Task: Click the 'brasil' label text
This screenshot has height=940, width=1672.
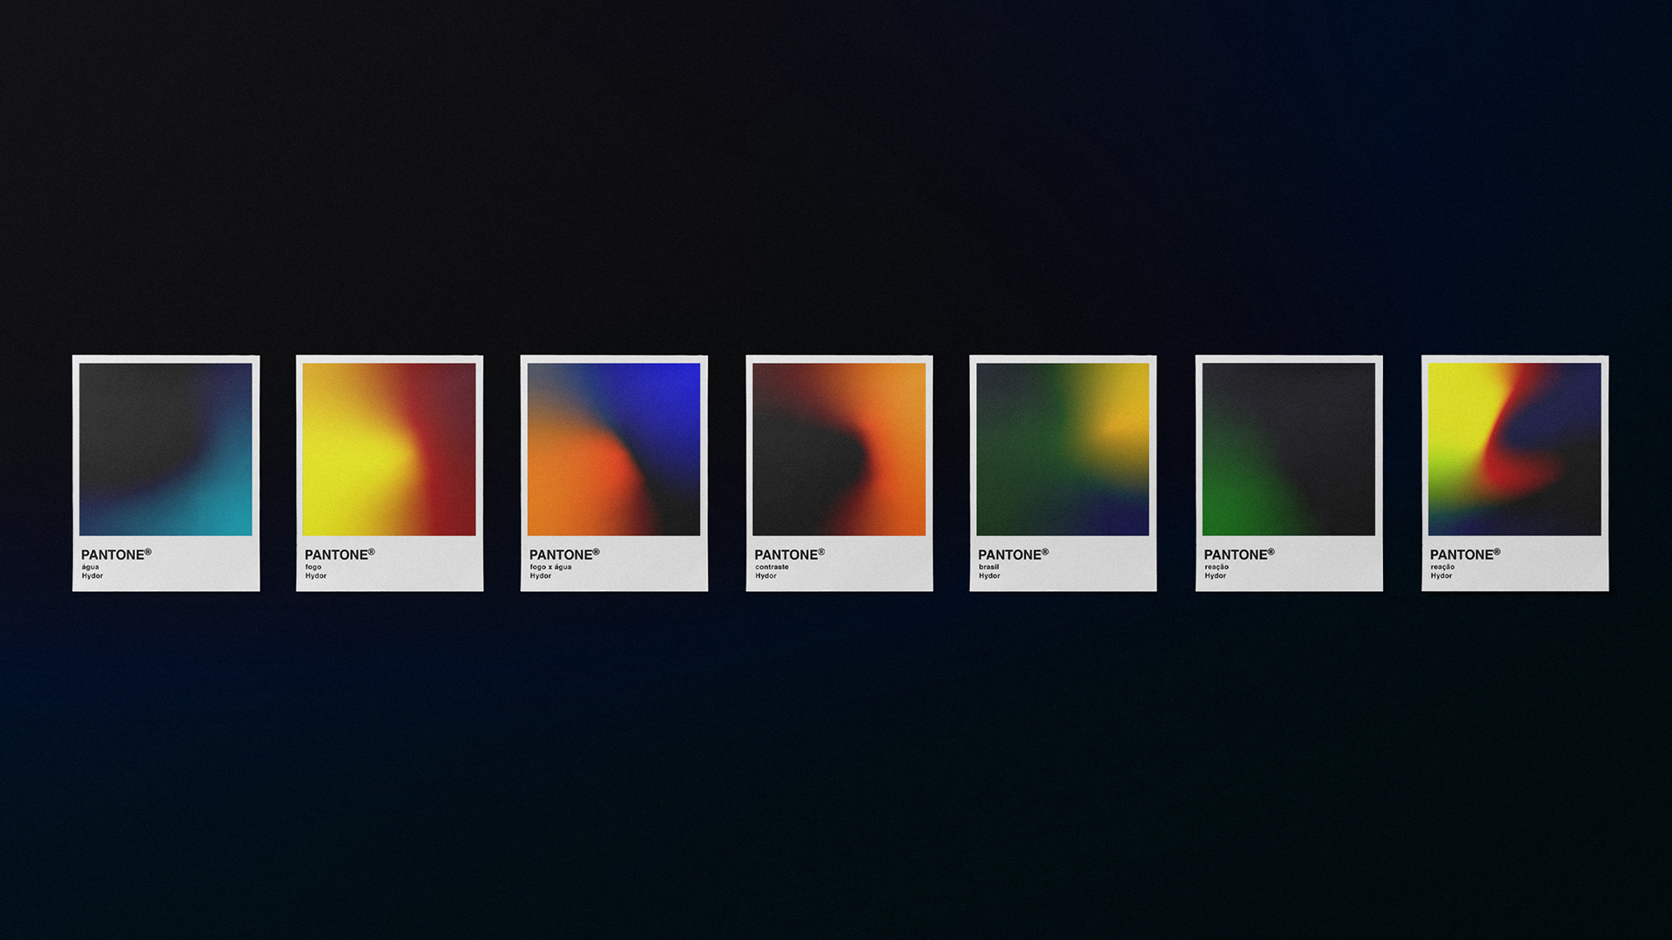Action: coord(989,567)
